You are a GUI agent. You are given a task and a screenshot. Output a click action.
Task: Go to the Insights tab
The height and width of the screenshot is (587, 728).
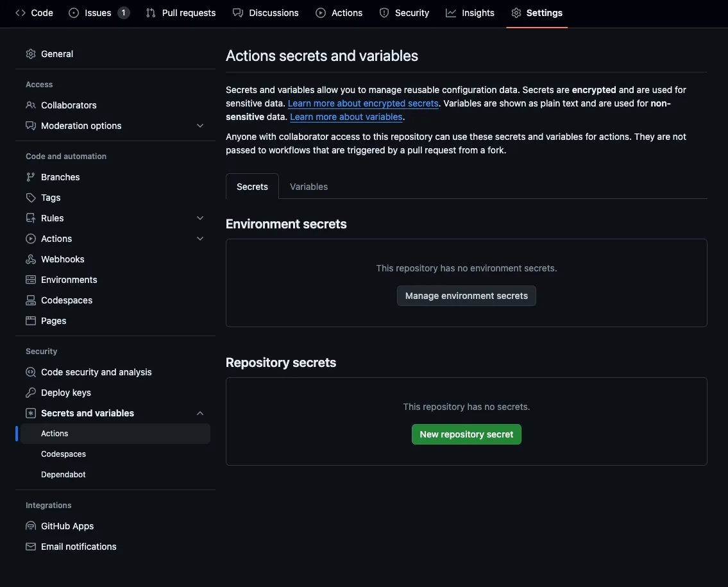470,13
